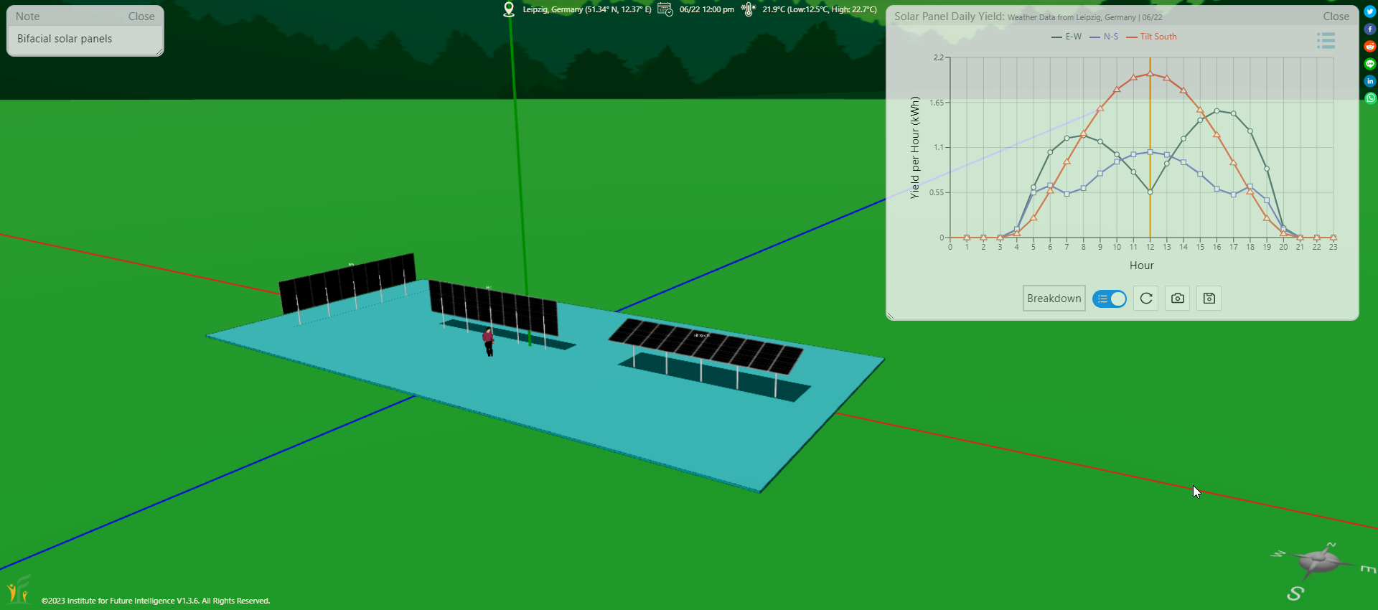Share on Reddit
The image size is (1378, 610).
click(1370, 47)
